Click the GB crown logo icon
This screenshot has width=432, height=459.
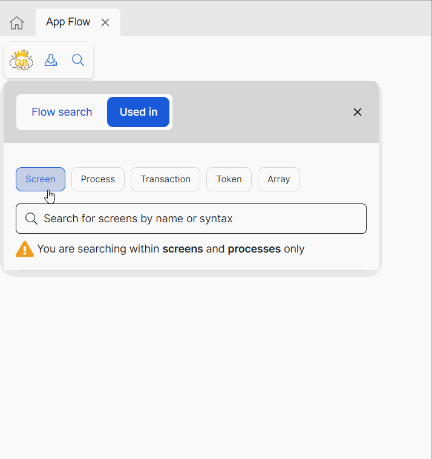tap(21, 60)
